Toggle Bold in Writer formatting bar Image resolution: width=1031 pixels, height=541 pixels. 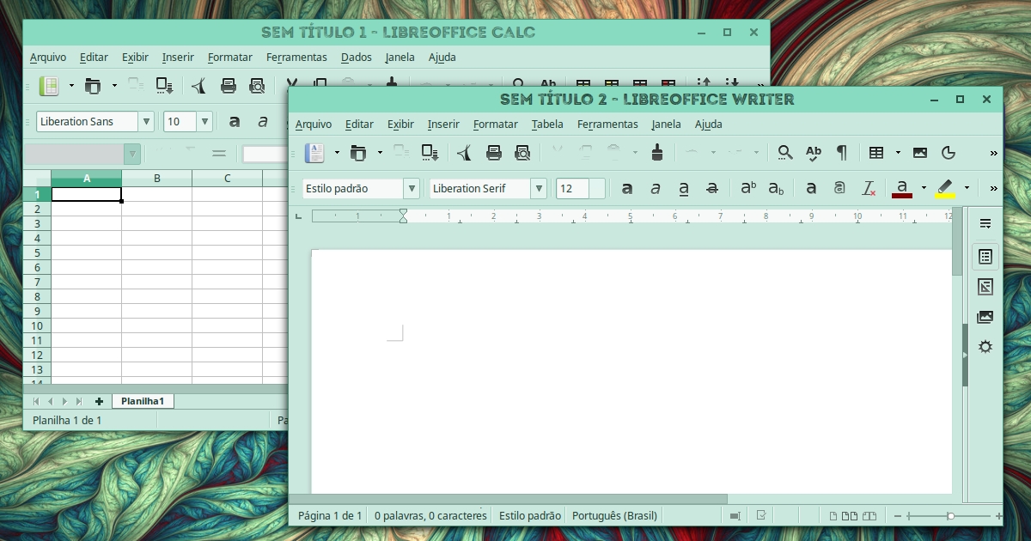click(x=627, y=188)
